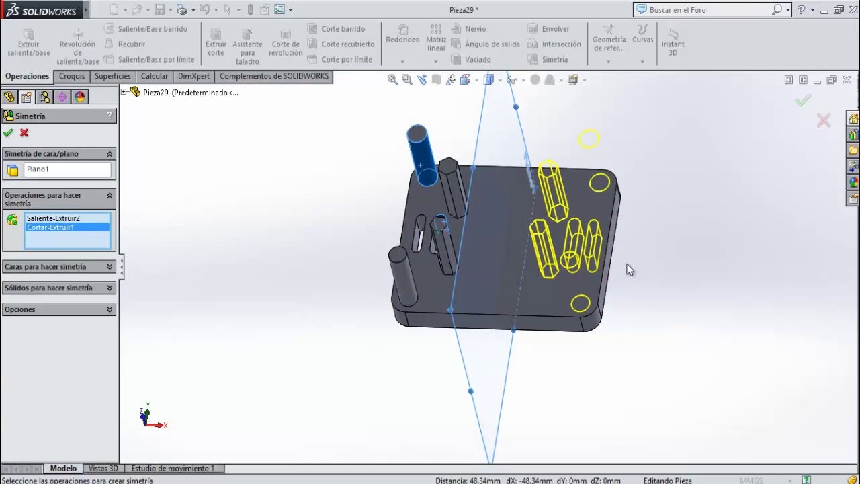Select the Matriz lineal pattern tool

click(436, 38)
